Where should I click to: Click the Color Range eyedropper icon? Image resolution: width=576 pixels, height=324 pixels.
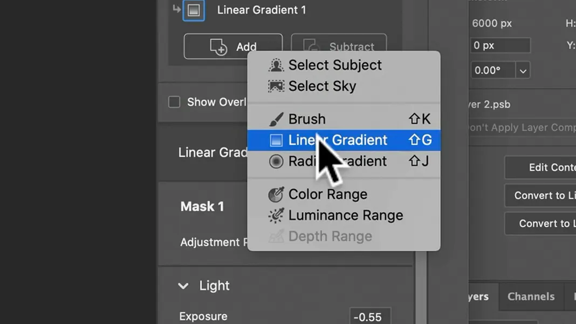coord(276,194)
